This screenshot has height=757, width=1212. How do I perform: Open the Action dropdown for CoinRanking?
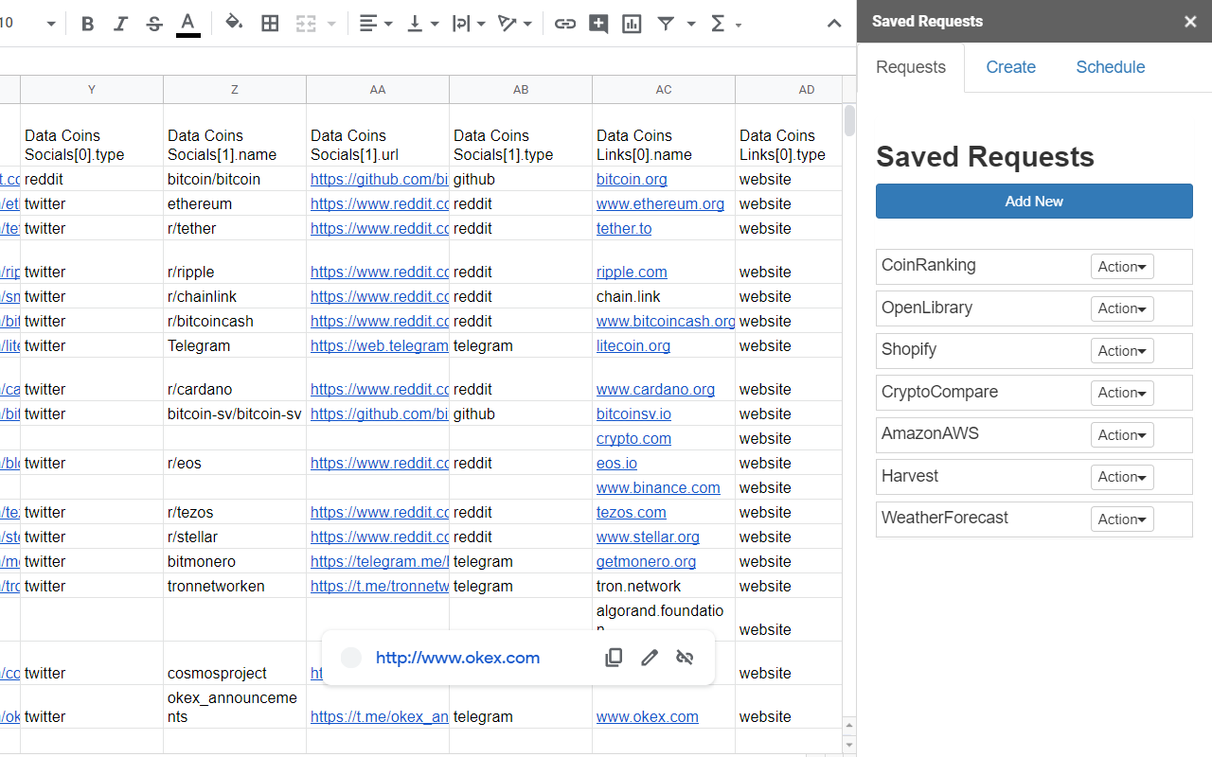pos(1122,267)
